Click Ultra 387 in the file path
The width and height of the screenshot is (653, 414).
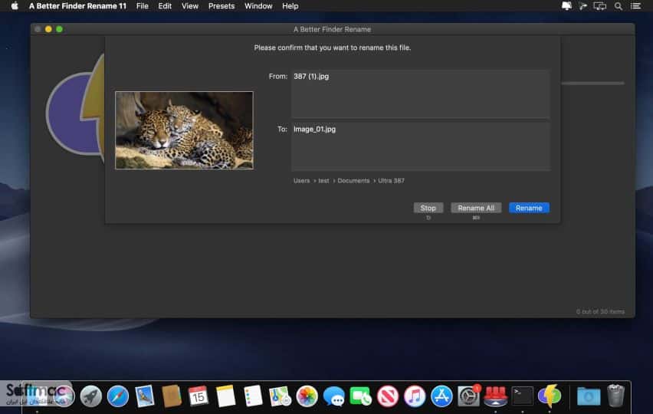click(x=391, y=181)
